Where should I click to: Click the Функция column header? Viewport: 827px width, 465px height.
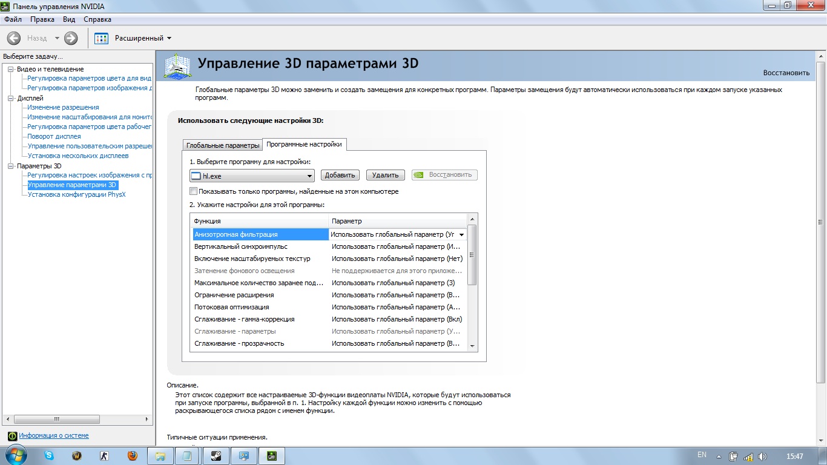click(260, 221)
